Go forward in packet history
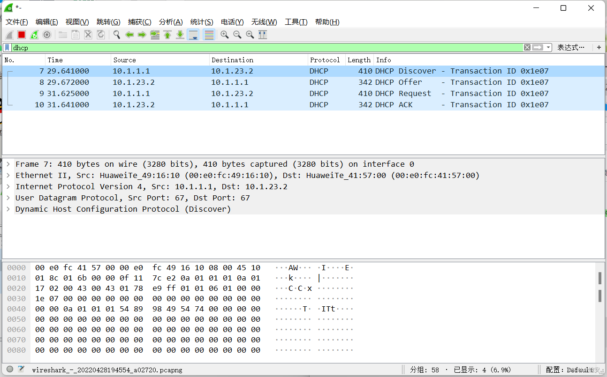607x377 pixels. (142, 35)
